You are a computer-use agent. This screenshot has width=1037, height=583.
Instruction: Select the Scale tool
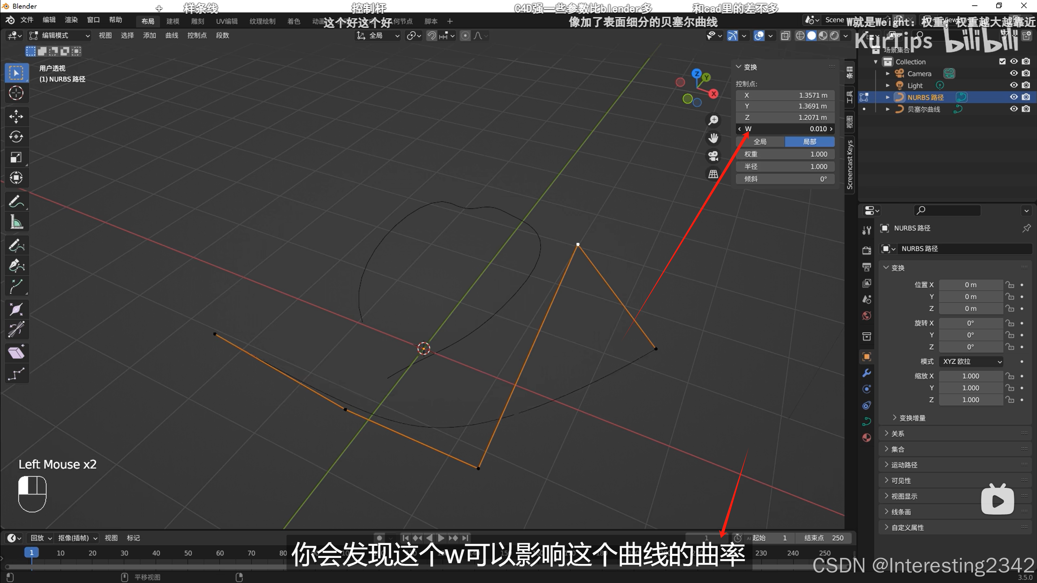tap(16, 157)
